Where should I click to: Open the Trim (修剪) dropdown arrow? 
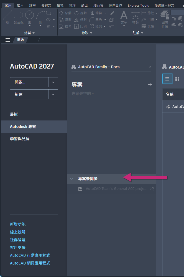click(x=105, y=13)
